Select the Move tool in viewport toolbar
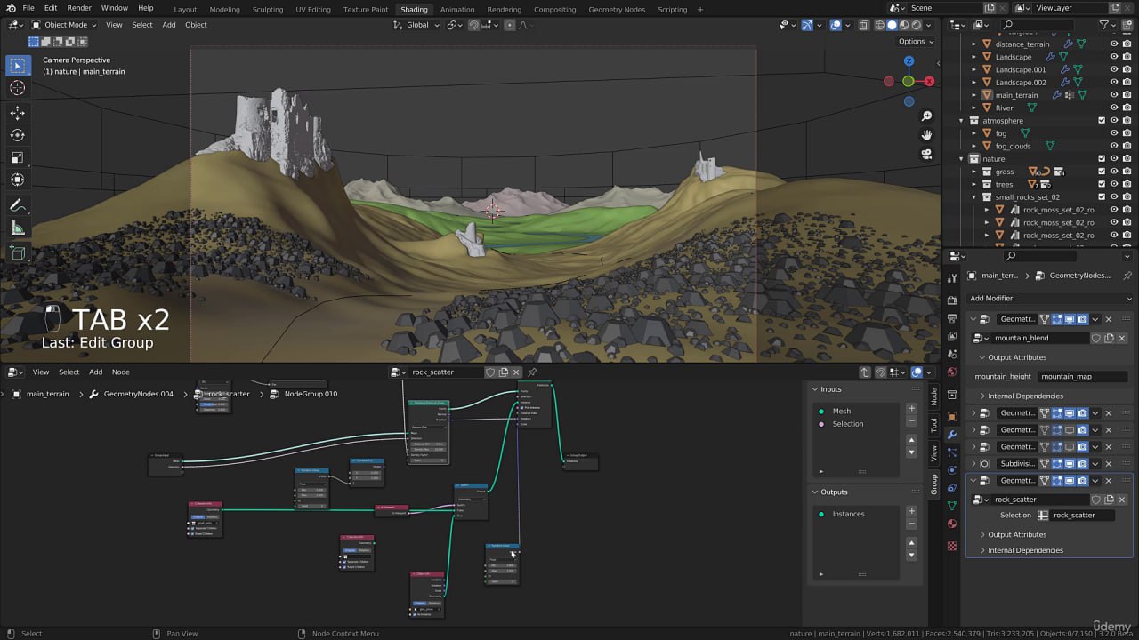The width and height of the screenshot is (1139, 640). (x=18, y=113)
